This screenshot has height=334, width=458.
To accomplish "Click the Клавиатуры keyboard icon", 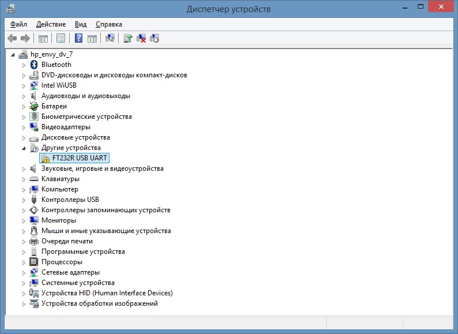I will point(34,179).
